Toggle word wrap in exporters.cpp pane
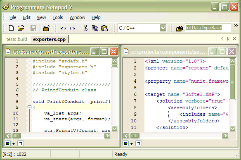The image size is (241, 160). (x=14, y=143)
